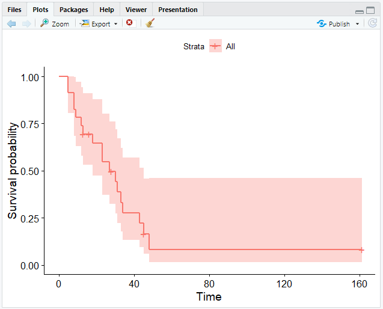Open the plot Zoom window
This screenshot has height=309, width=383.
pyautogui.click(x=54, y=23)
